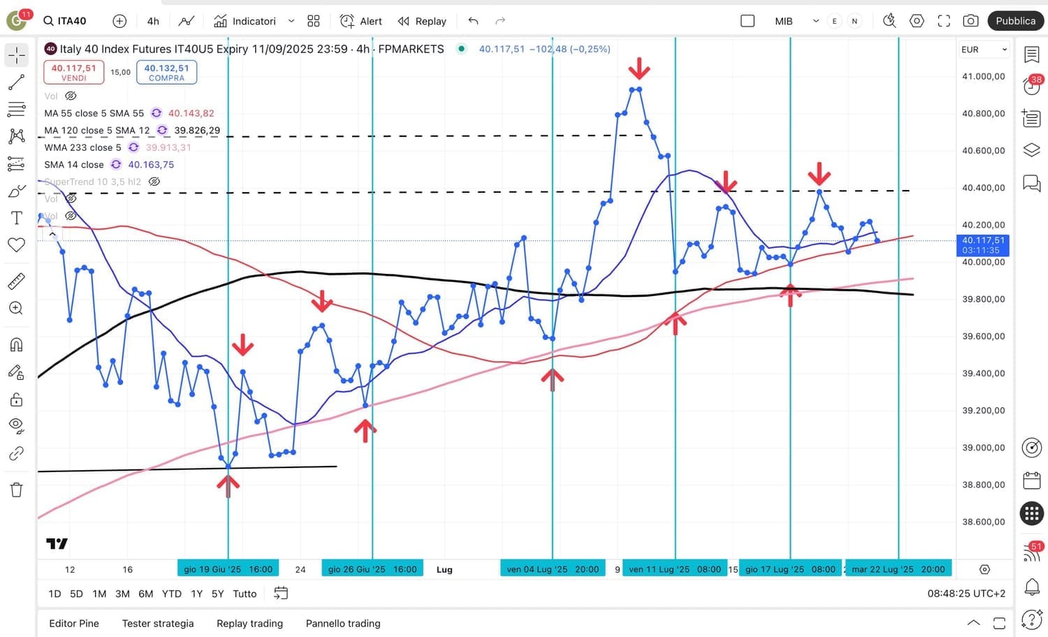The image size is (1048, 637).
Task: Collapse the indicator legend
Action: [x=53, y=235]
